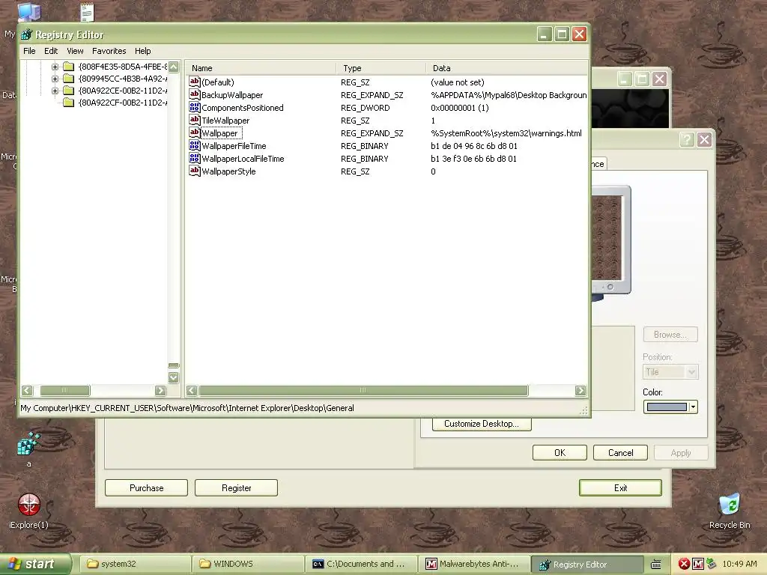767x575 pixels.
Task: Click the Start button
Action: [34, 564]
